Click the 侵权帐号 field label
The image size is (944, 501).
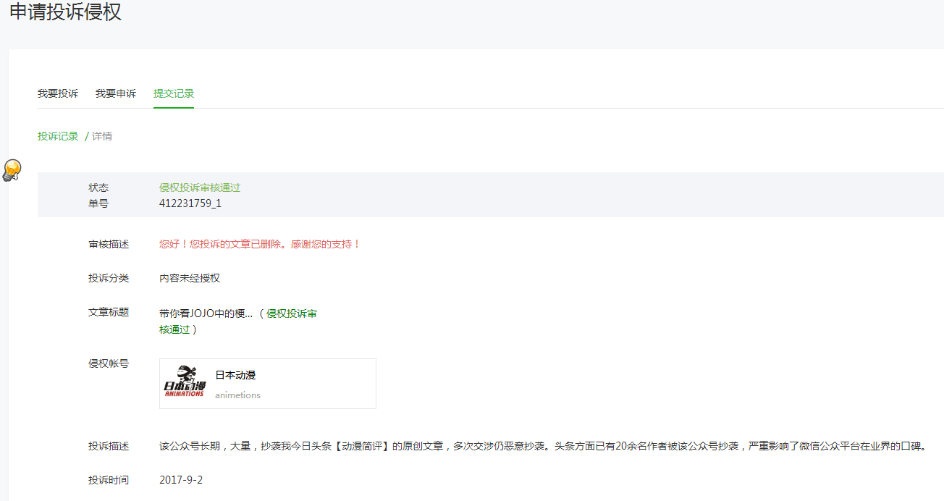tap(109, 363)
